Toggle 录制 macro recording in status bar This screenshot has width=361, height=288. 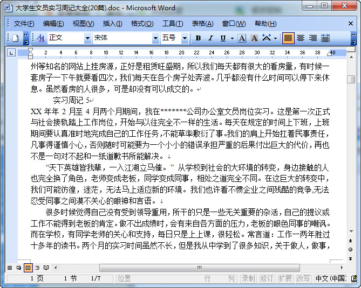[x=248, y=279]
